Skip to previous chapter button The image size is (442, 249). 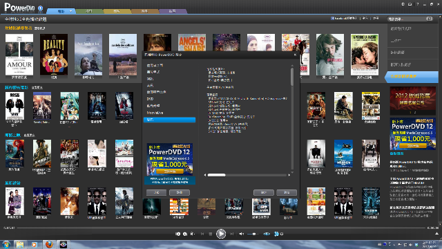click(202, 234)
